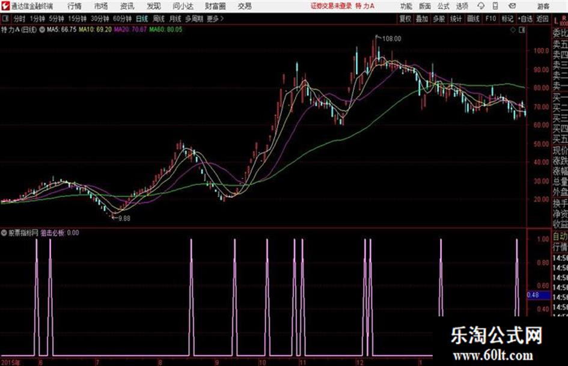
Task: Open the 选项 menu
Action: [462, 6]
